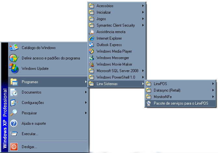The height and width of the screenshot is (153, 218).
Task: Expand the MonitorNFe submenu arrow
Action: point(213,96)
